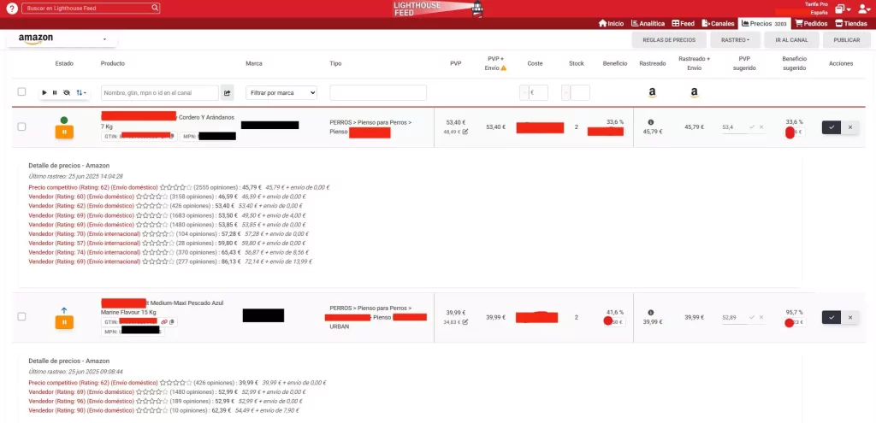Click the export share icon beside product search
Viewport: 876px width, 423px height.
click(228, 92)
